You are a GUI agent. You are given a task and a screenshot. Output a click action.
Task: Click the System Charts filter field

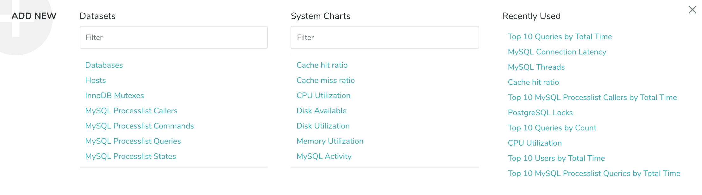point(385,37)
